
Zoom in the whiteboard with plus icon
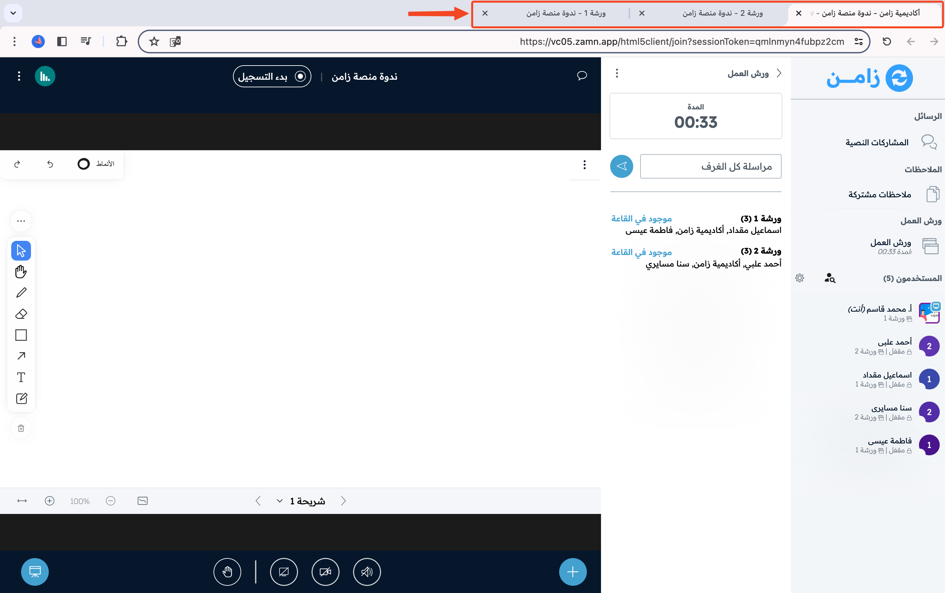50,501
